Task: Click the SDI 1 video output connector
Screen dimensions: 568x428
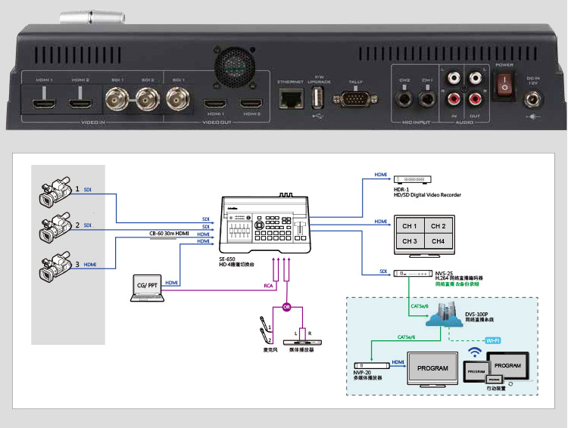Action: point(179,96)
